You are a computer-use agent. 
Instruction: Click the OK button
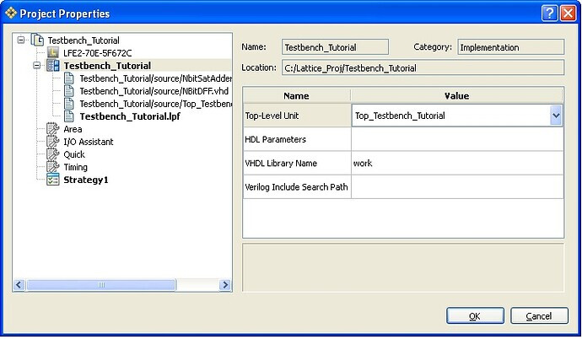click(x=475, y=315)
